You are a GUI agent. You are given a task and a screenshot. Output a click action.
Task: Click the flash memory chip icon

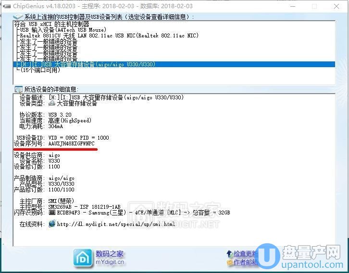coord(52,213)
